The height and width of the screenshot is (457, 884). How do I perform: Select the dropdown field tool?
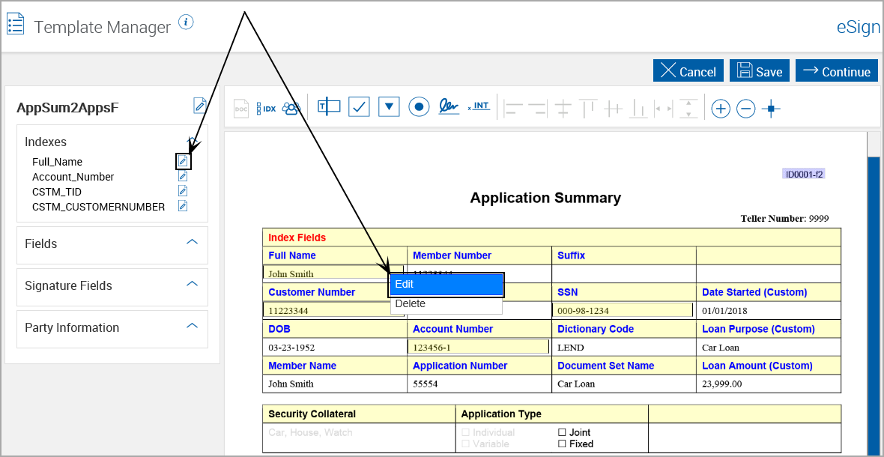[389, 106]
